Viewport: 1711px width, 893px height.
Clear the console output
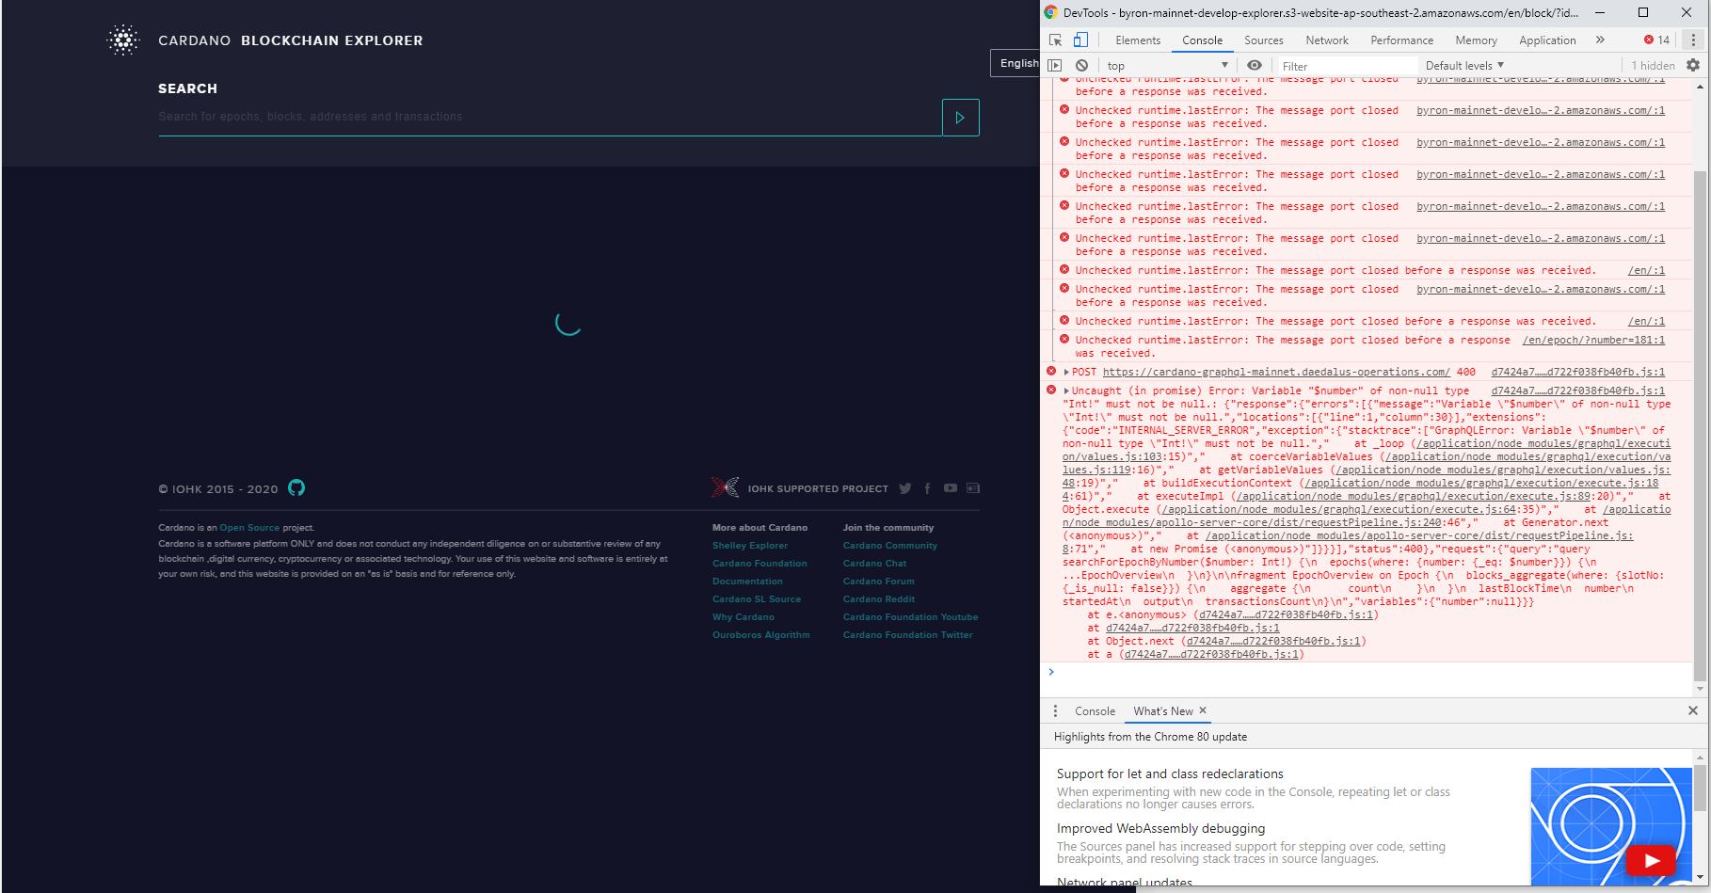(1081, 66)
